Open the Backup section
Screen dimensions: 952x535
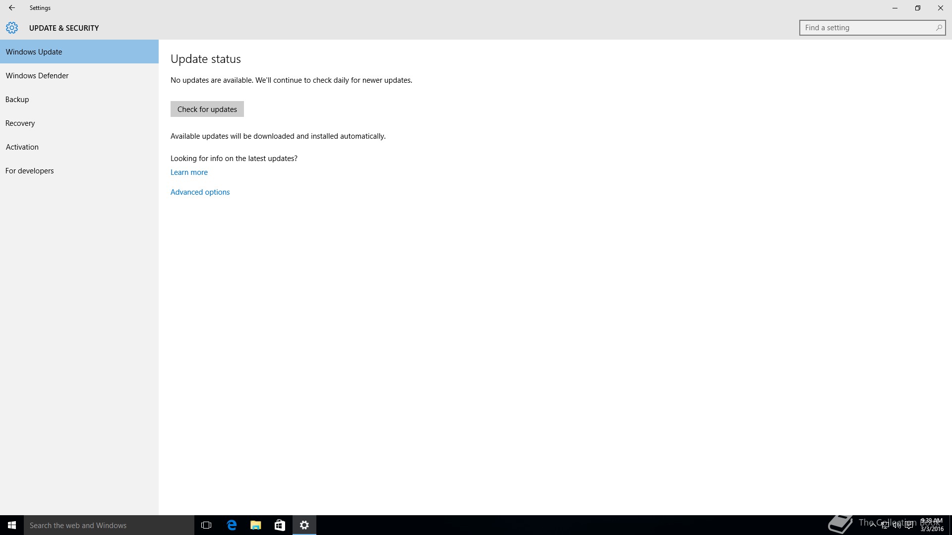coord(79,99)
